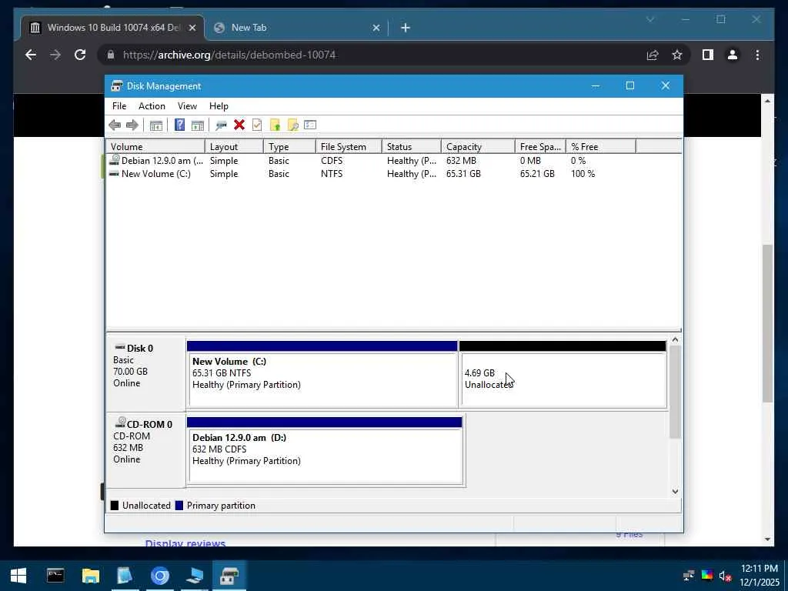Toggle the Show/Hide Console Tree toolbar icon

click(155, 125)
